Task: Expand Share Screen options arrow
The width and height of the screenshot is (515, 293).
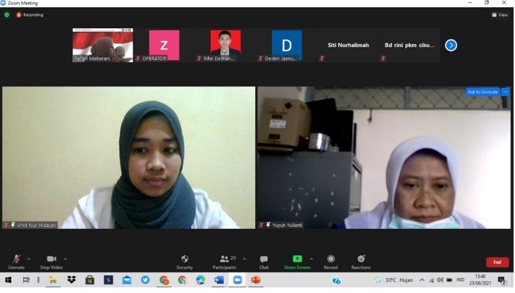Action: 311,258
